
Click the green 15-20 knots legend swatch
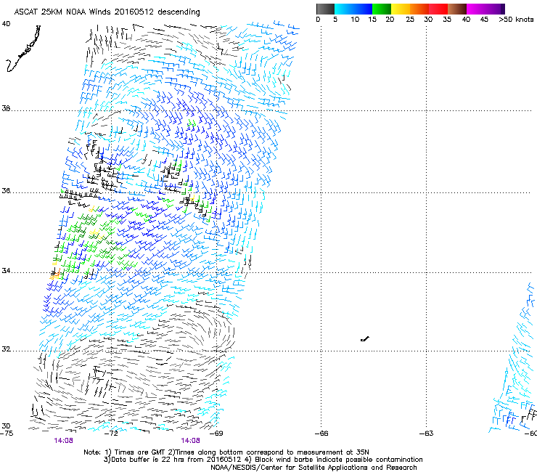click(x=382, y=9)
